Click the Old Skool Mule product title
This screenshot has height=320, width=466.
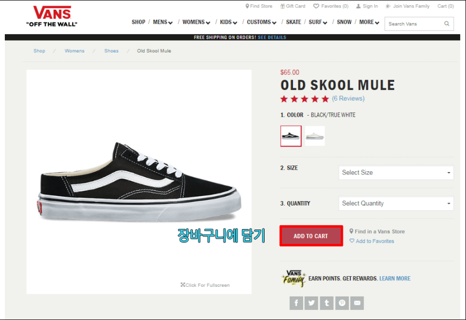(x=337, y=85)
